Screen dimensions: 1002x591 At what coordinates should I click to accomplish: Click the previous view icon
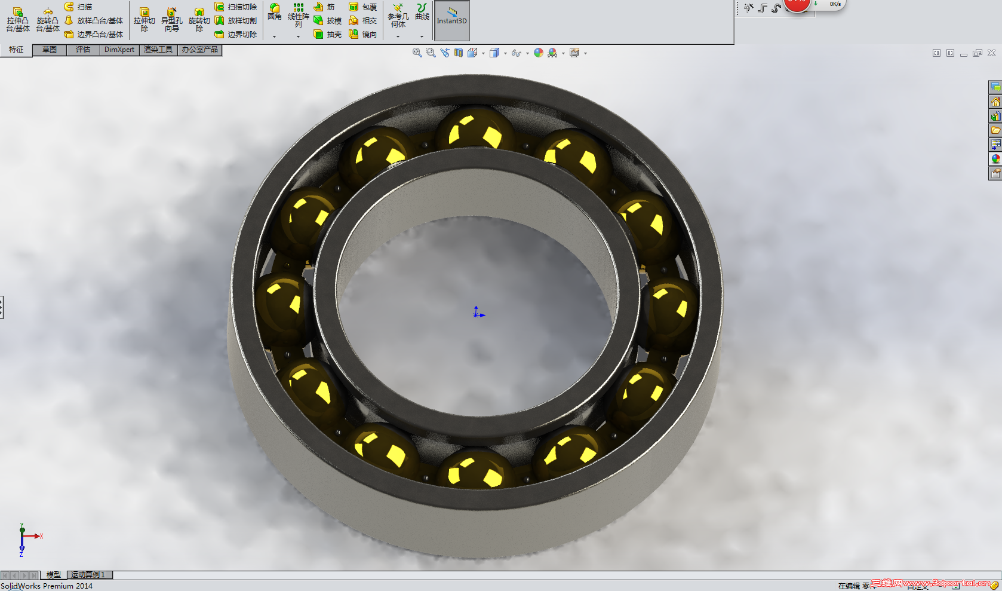(x=445, y=53)
